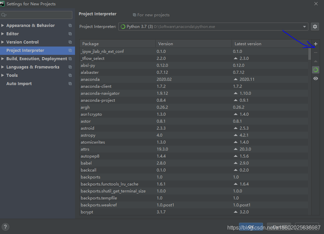This screenshot has height=234, width=324.
Task: Sort by the Package column header
Action: [x=117, y=44]
